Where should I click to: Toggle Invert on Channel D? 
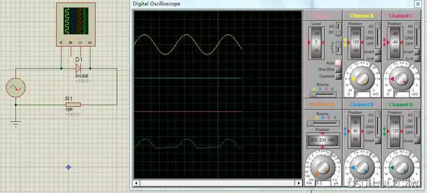pyautogui.click(x=417, y=141)
